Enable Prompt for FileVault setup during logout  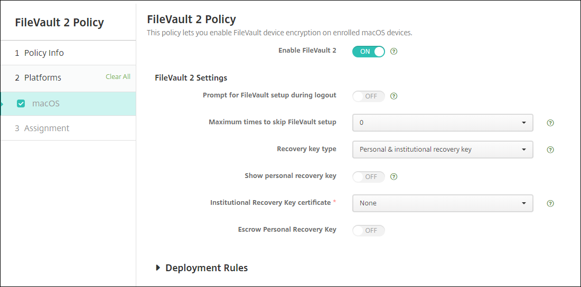click(369, 96)
